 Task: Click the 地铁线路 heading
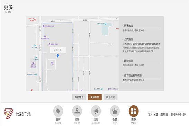point(128,61)
